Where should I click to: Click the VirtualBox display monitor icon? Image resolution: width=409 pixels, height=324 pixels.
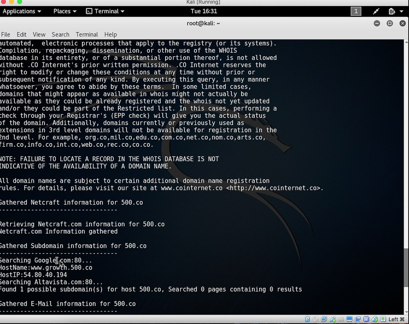tap(349, 319)
